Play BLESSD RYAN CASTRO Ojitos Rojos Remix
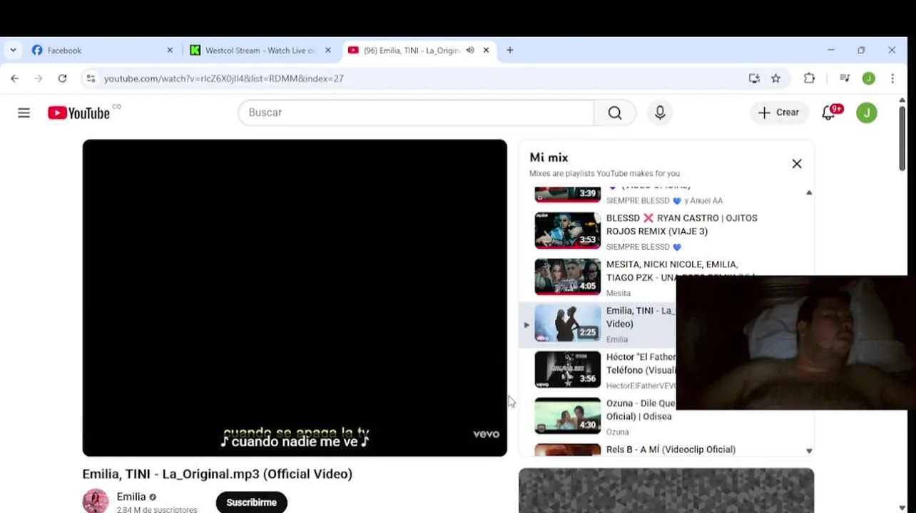The width and height of the screenshot is (916, 513). click(x=666, y=231)
